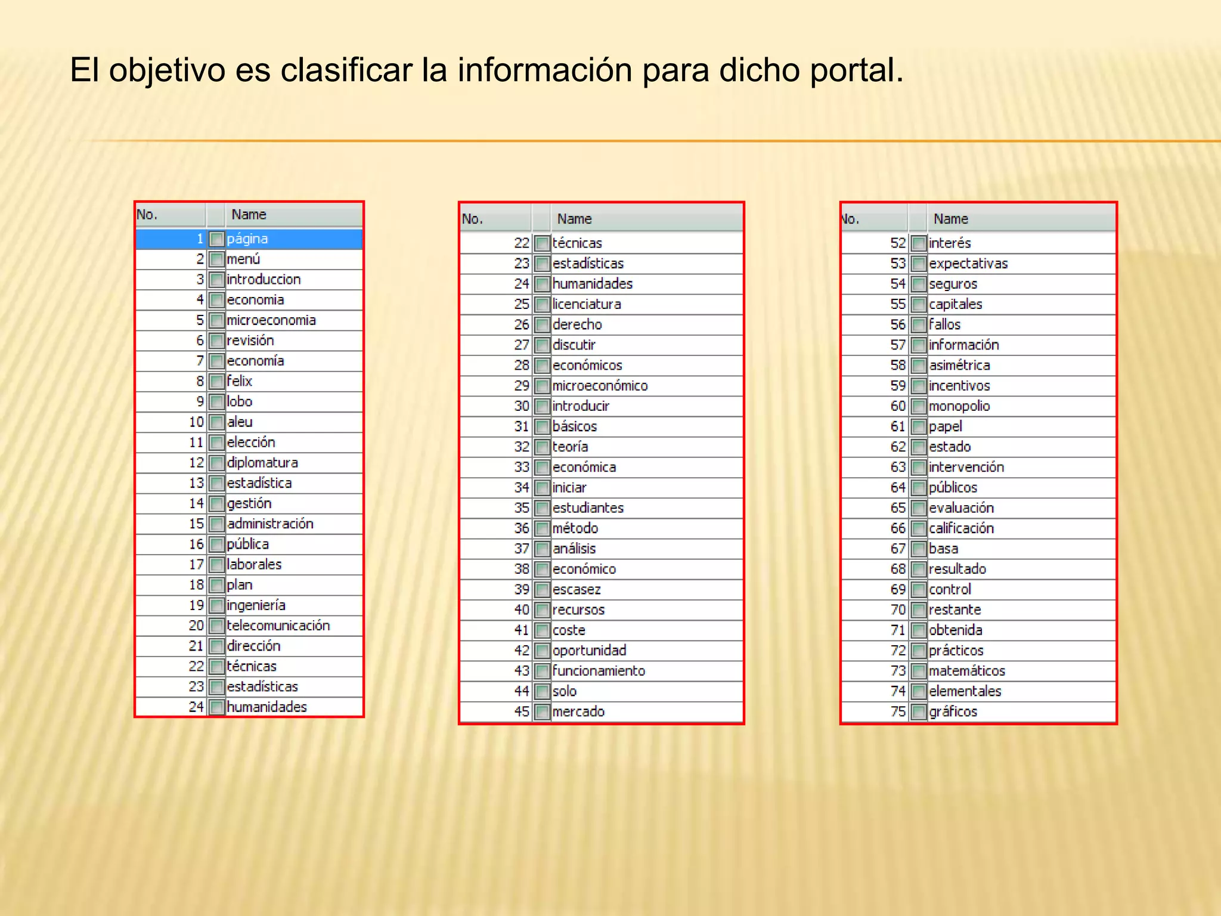Tick the microeconomia attribute checkbox
The width and height of the screenshot is (1221, 916).
pyautogui.click(x=217, y=320)
